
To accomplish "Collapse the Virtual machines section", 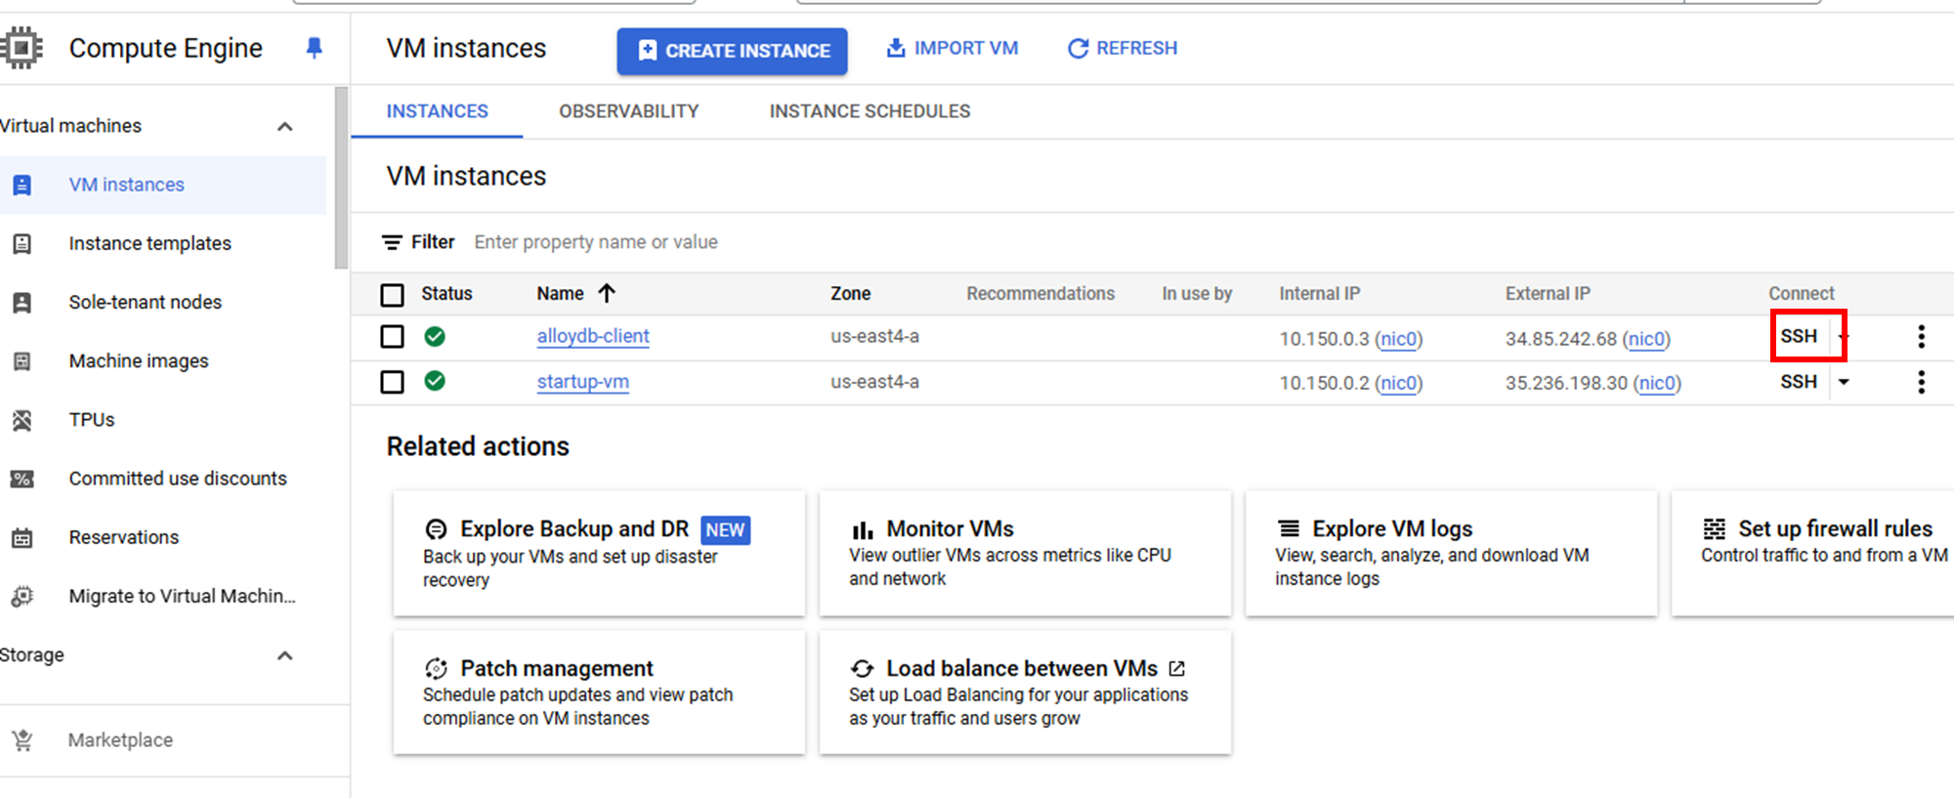I will (x=285, y=127).
